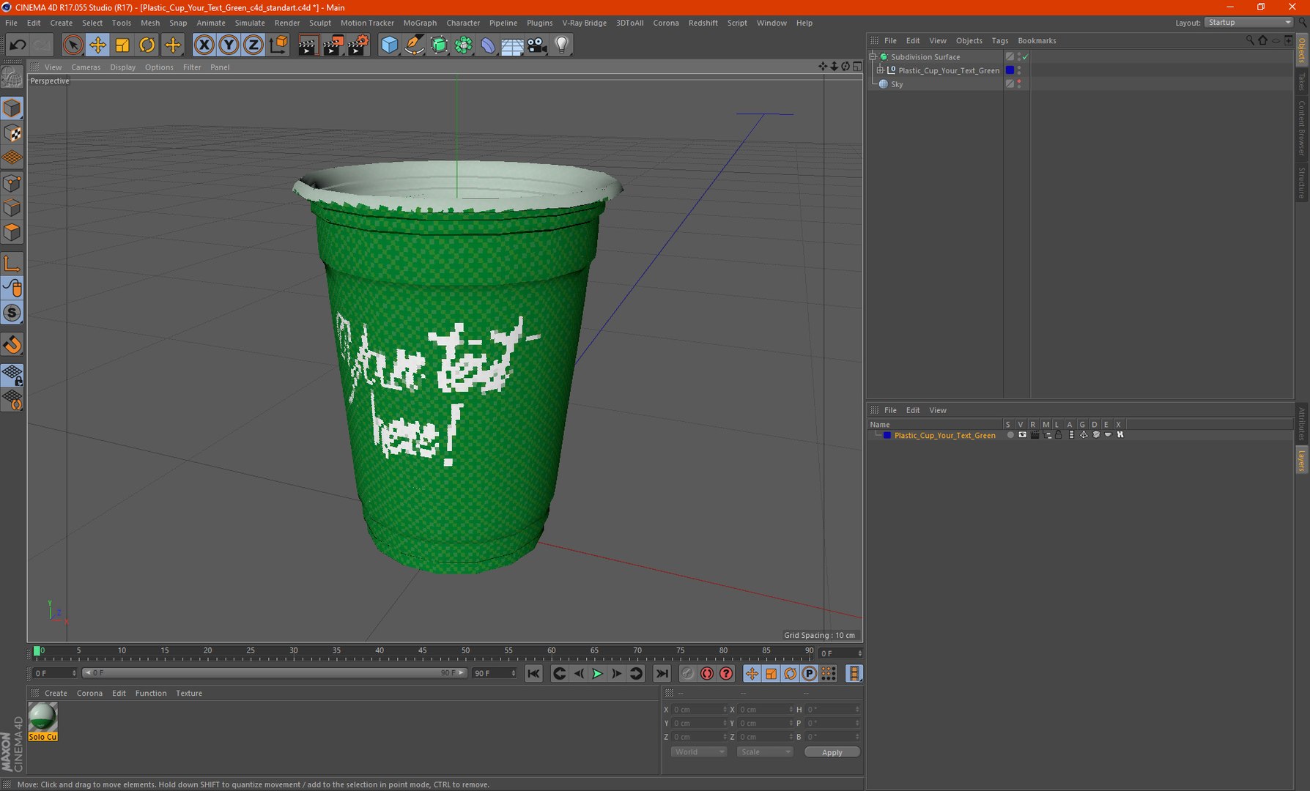Render to Picture Viewer icon
The height and width of the screenshot is (791, 1310).
(333, 45)
